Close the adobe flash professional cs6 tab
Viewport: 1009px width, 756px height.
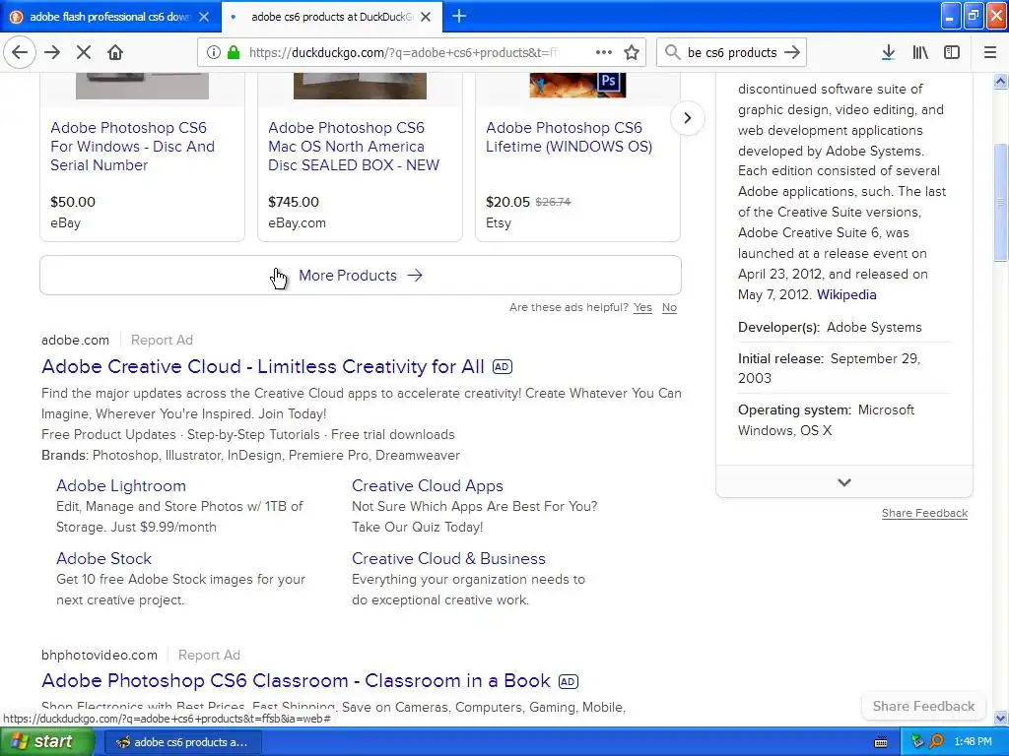coord(204,17)
